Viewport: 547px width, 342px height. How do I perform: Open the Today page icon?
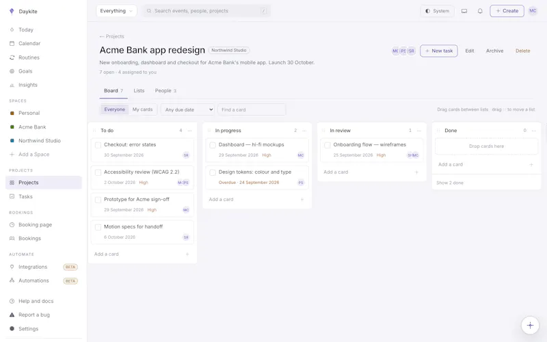[12, 29]
